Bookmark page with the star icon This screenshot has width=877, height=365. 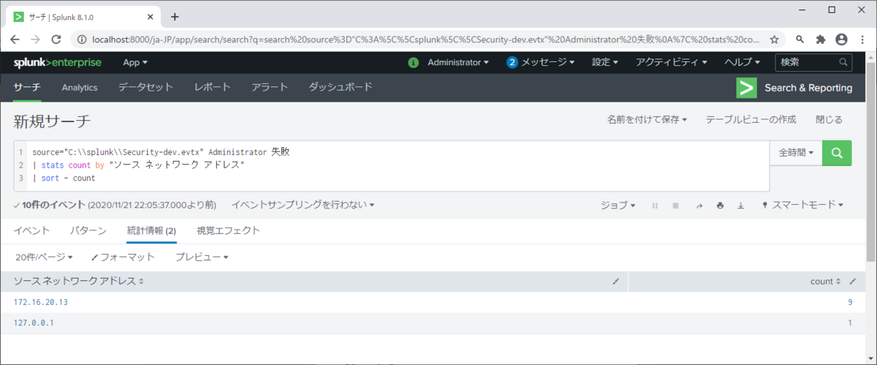coord(774,39)
